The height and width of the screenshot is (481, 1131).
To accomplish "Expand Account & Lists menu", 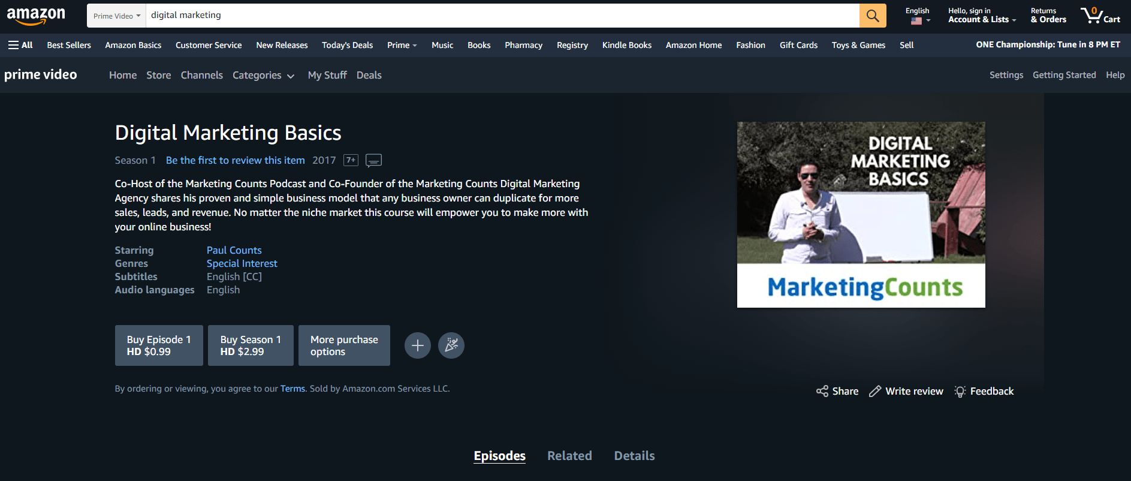I will [982, 16].
